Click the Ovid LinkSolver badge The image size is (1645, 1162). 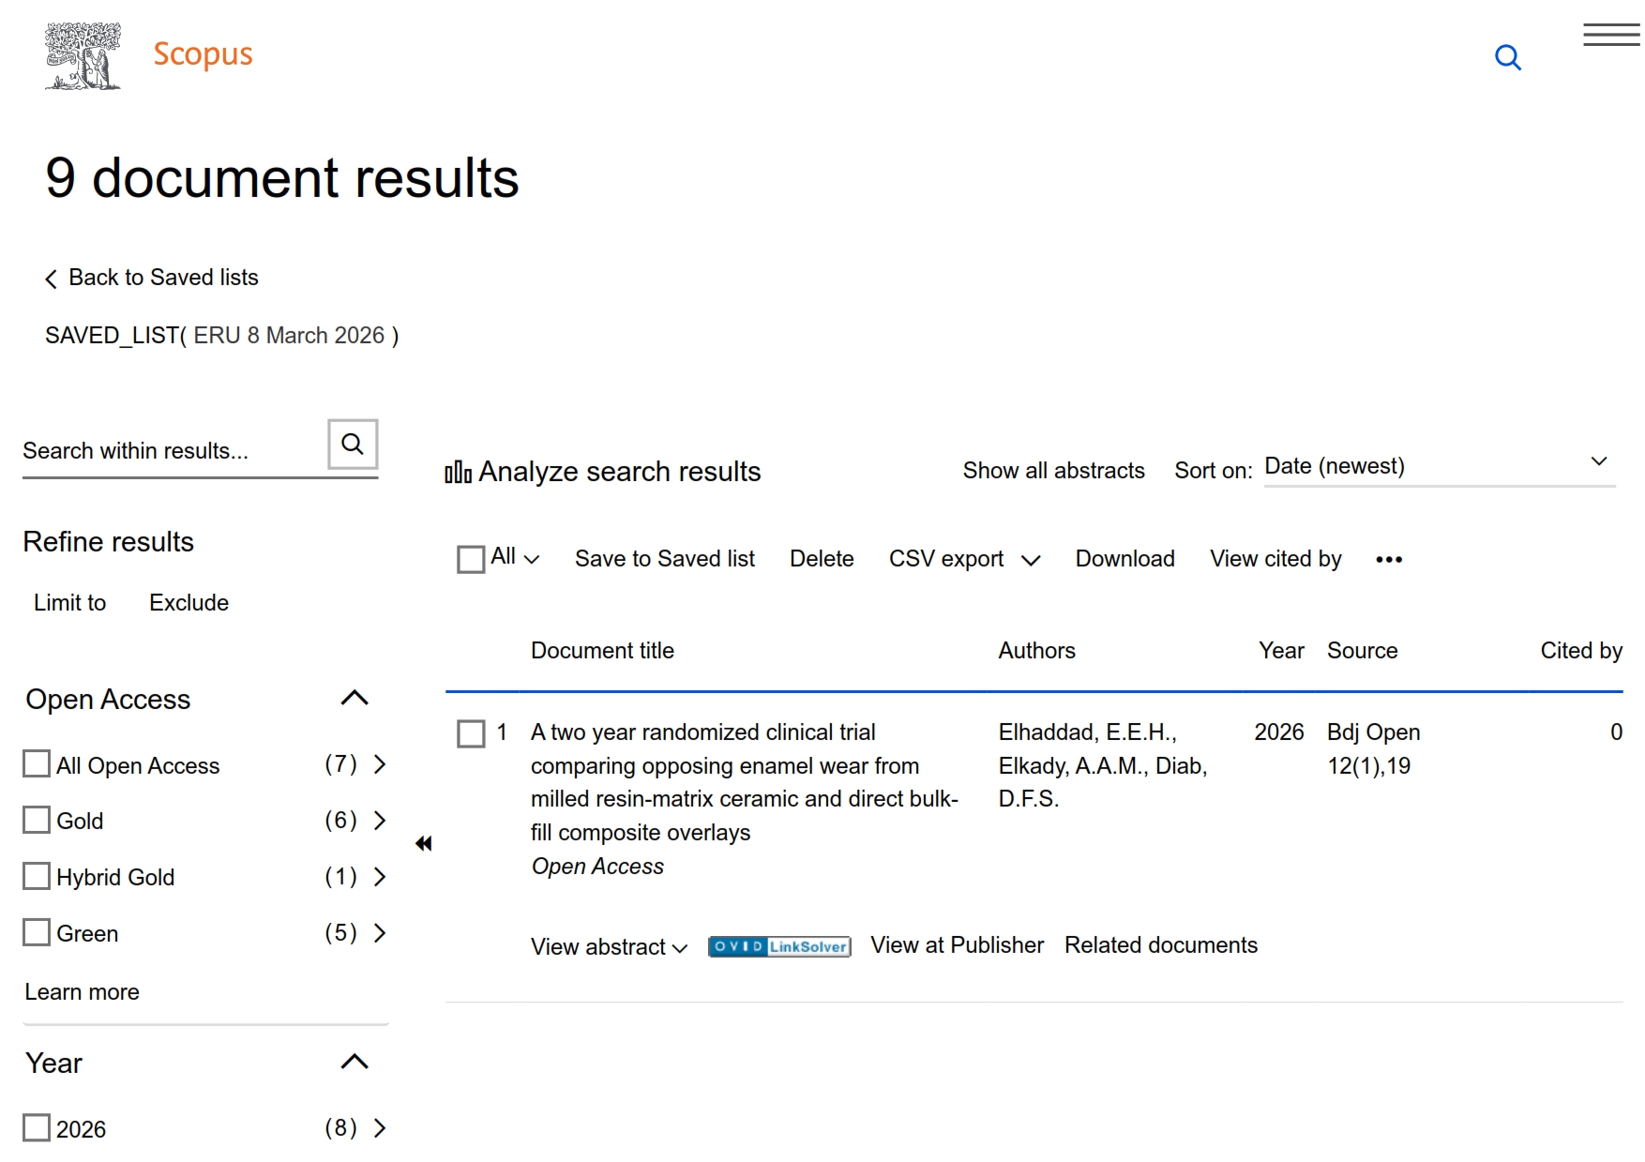tap(779, 946)
